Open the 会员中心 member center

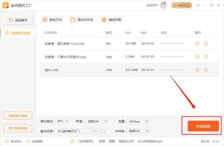pos(182,5)
